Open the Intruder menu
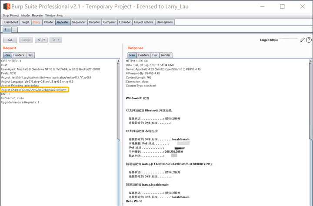The height and width of the screenshot is (206, 313). tap(26, 15)
